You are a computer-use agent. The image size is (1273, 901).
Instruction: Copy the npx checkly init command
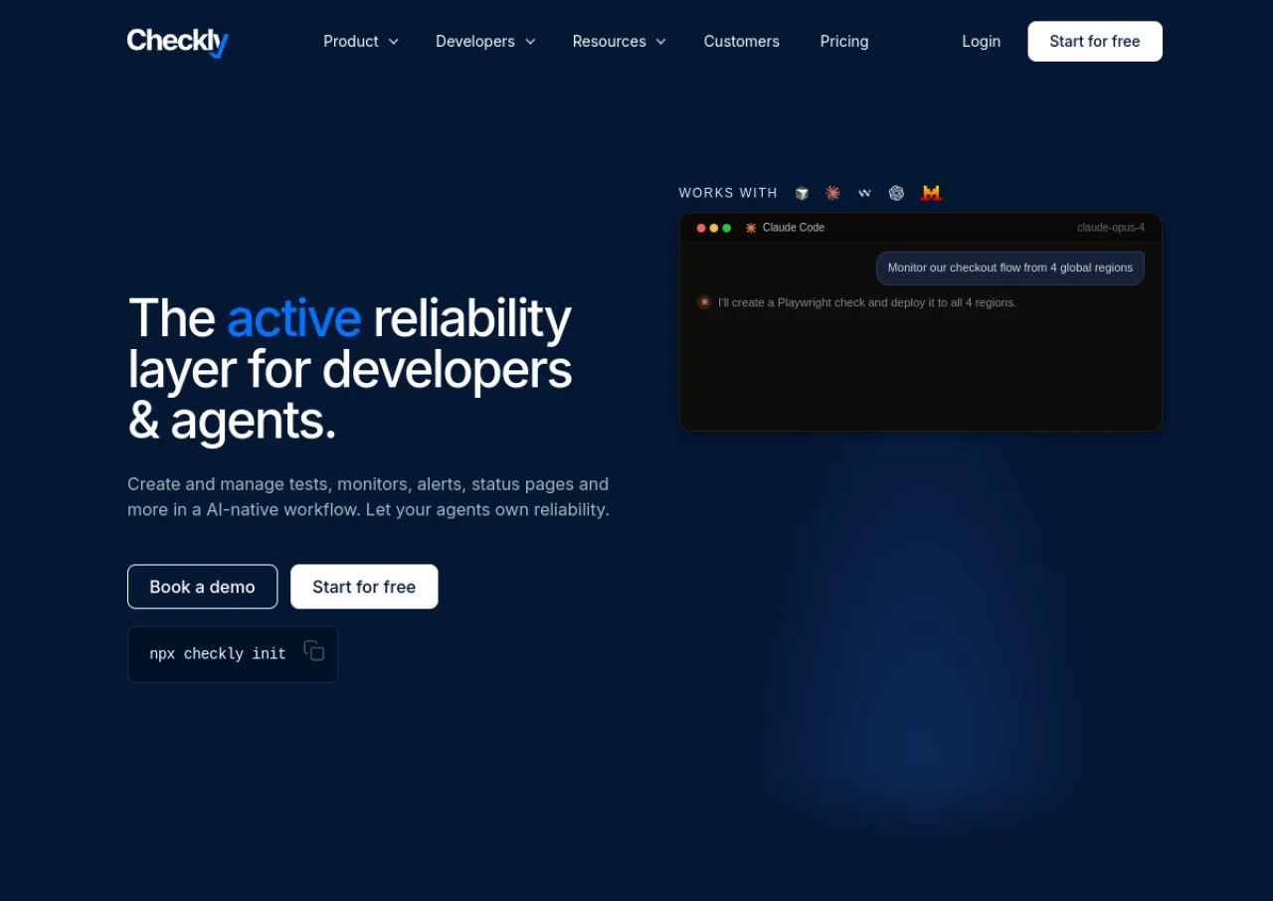point(314,650)
